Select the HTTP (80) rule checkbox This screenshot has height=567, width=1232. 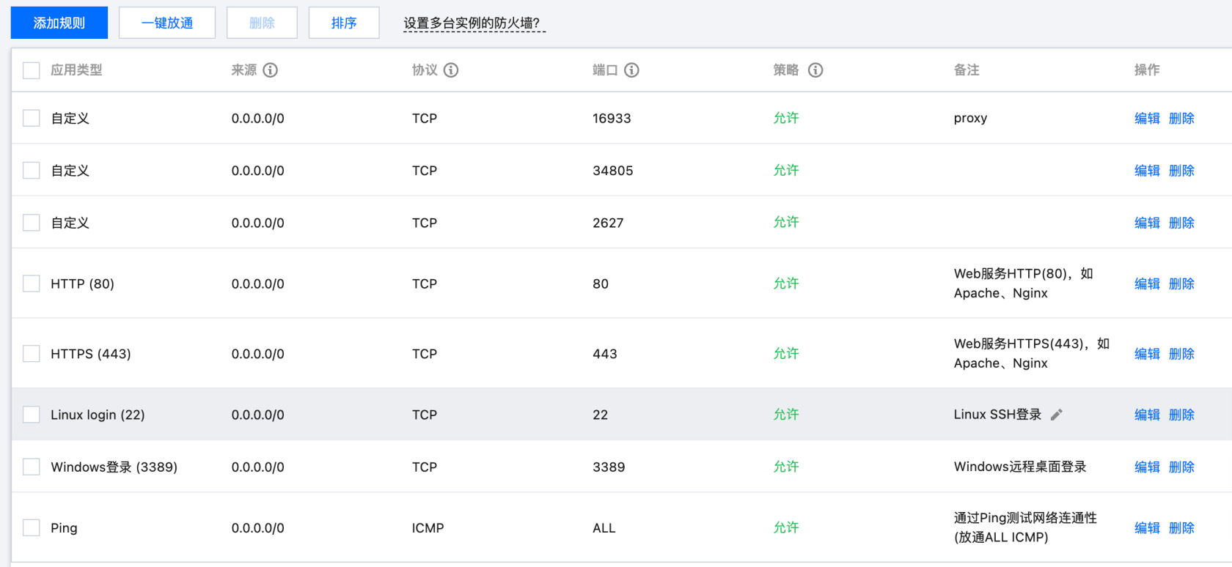point(32,283)
